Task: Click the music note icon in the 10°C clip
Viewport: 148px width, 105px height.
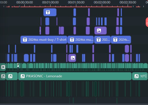Action: coord(137,76)
